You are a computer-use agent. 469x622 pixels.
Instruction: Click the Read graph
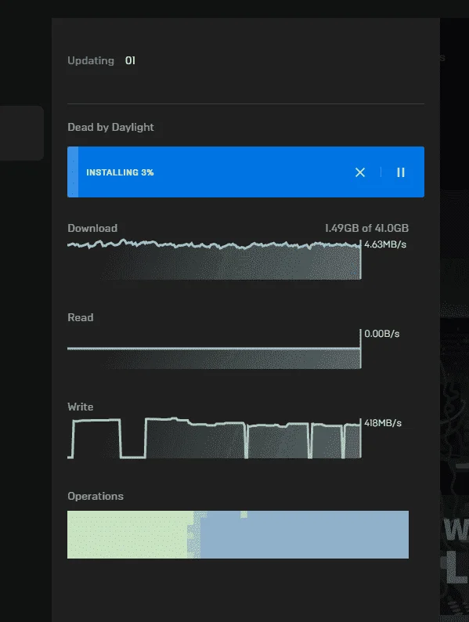coord(214,349)
